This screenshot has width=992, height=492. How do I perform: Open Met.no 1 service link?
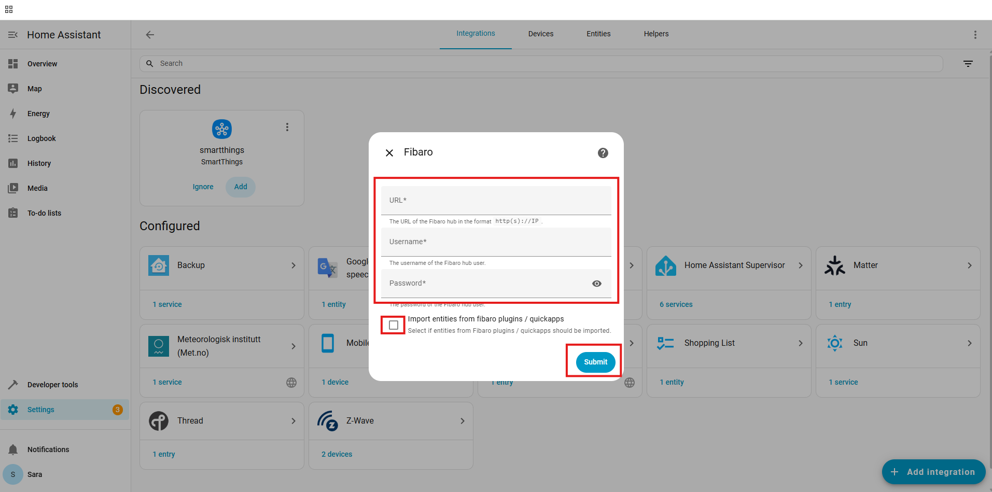pyautogui.click(x=167, y=382)
